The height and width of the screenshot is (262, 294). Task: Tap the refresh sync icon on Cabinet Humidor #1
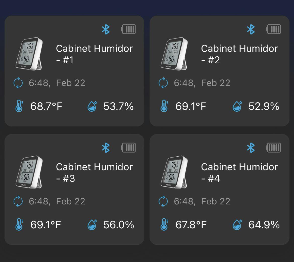pyautogui.click(x=18, y=83)
